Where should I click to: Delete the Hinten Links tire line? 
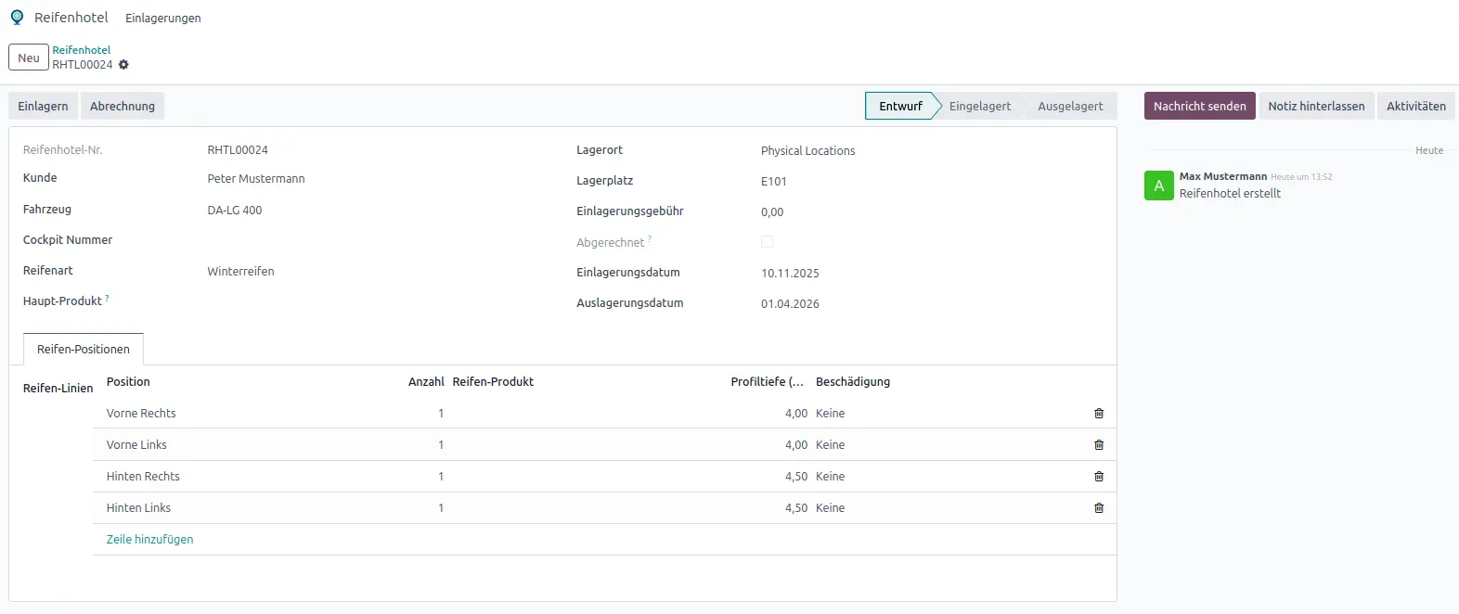tap(1099, 508)
